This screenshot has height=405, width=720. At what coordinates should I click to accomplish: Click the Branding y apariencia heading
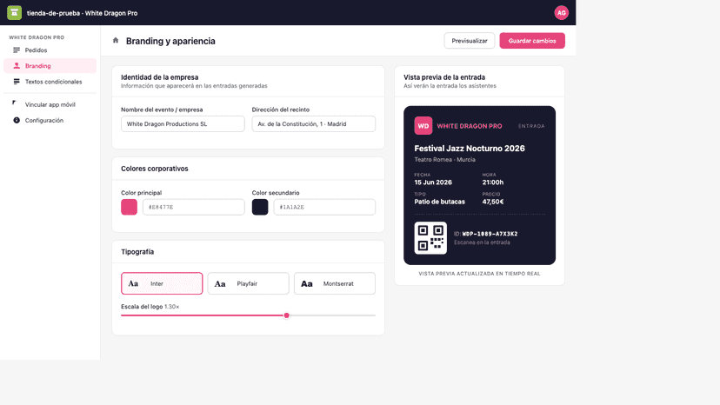170,41
